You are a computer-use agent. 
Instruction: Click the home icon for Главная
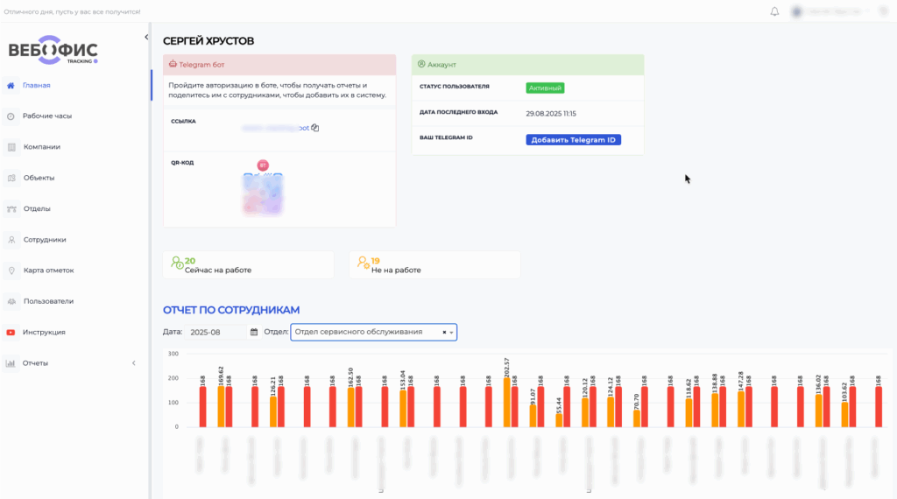tap(11, 86)
